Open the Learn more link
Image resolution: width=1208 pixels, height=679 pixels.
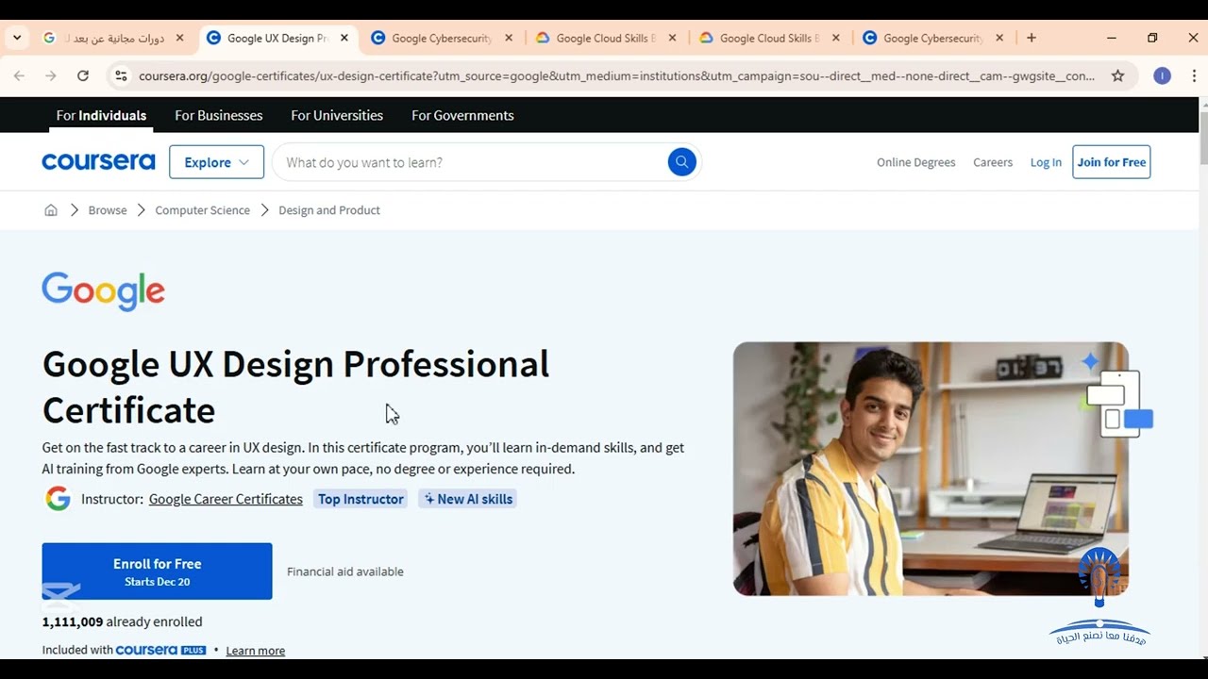[256, 651]
